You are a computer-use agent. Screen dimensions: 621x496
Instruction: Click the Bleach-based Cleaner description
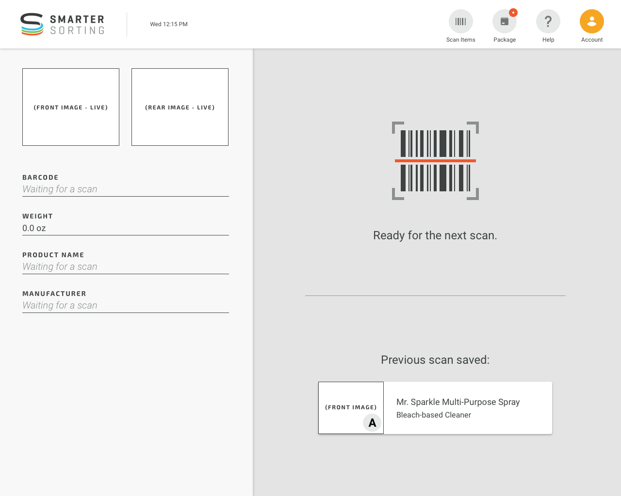[x=434, y=415]
